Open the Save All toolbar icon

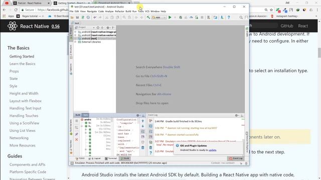click(77, 17)
